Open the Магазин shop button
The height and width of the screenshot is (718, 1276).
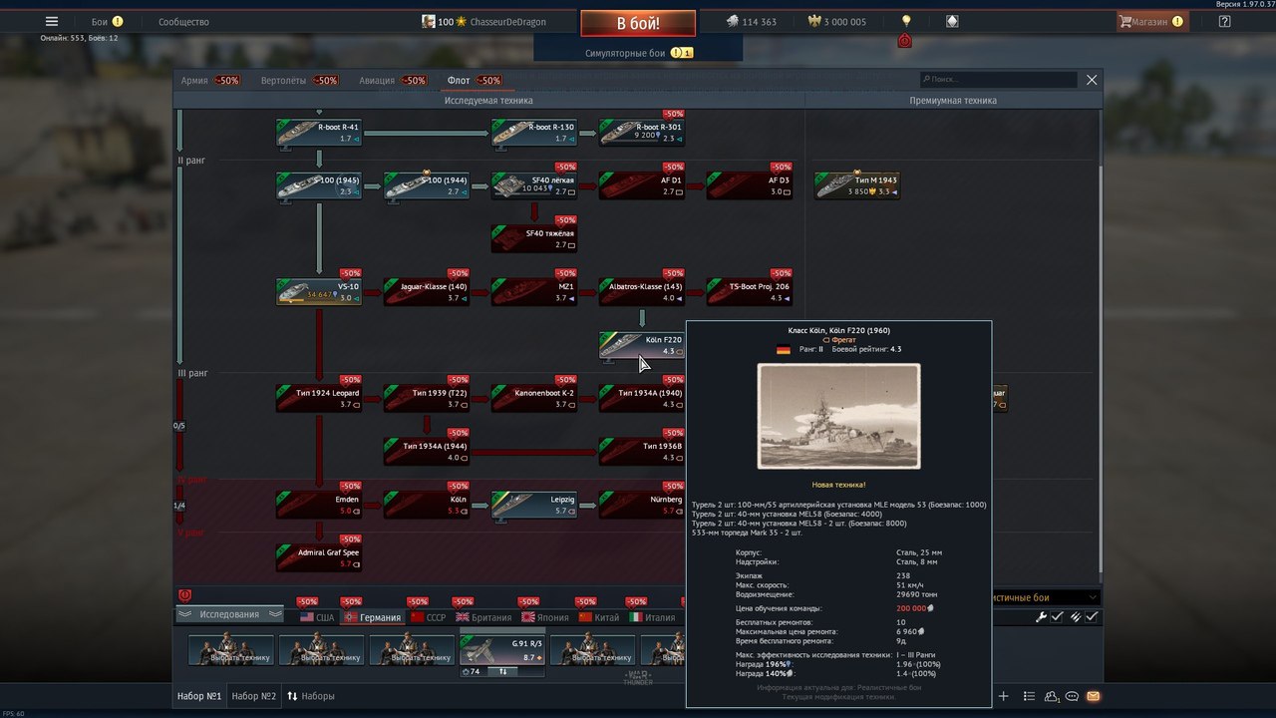(1153, 21)
